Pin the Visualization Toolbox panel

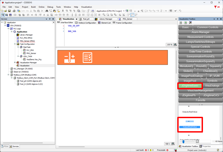217,19
